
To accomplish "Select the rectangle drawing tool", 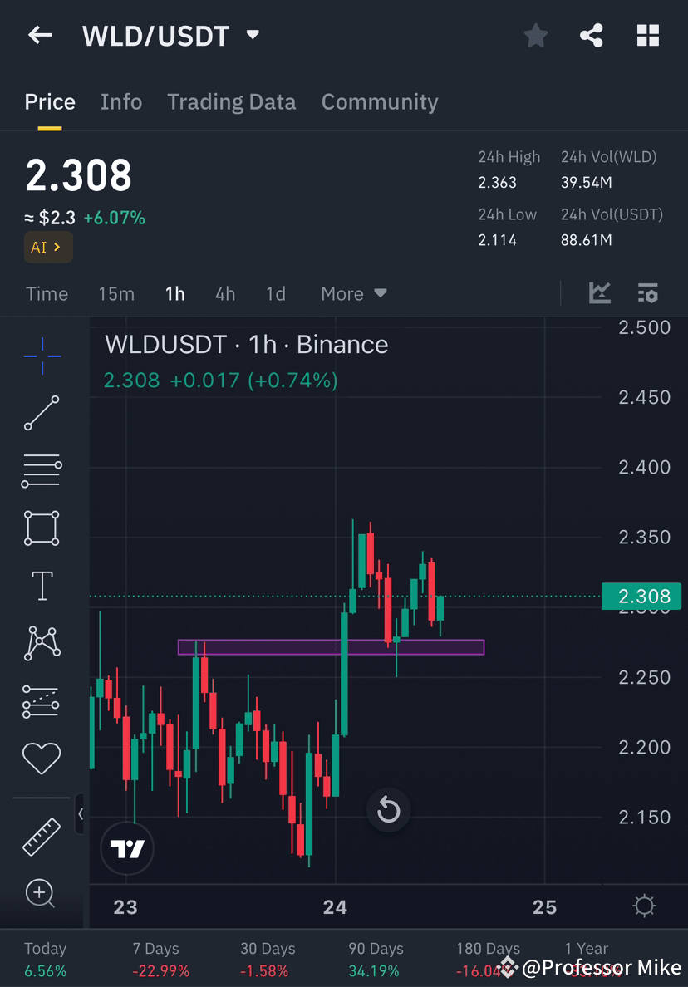I will [42, 528].
